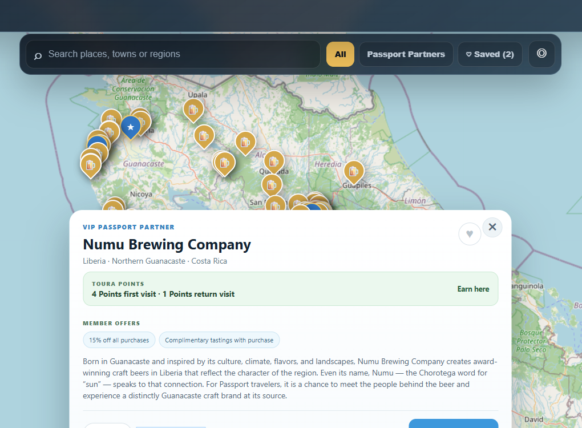Screen dimensions: 582x428
Task: Click the VIP Passport Partner label
Action: [x=128, y=227]
